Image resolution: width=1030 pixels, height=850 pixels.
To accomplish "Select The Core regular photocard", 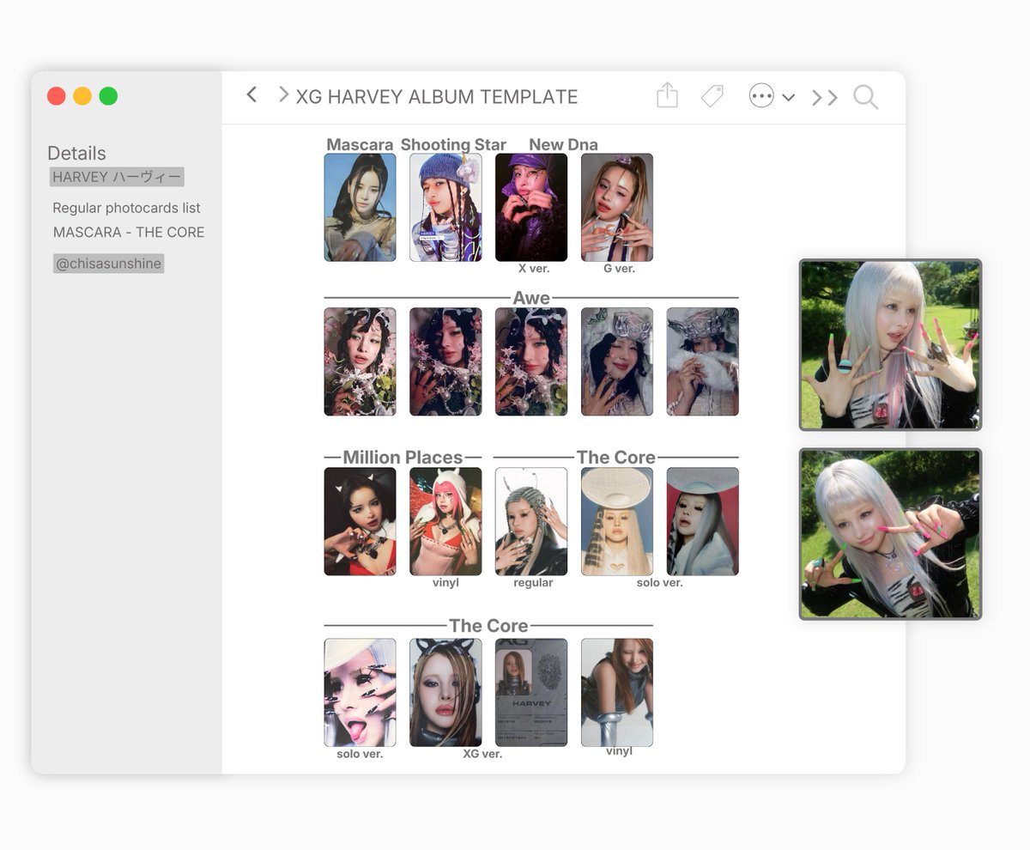I will coord(531,521).
